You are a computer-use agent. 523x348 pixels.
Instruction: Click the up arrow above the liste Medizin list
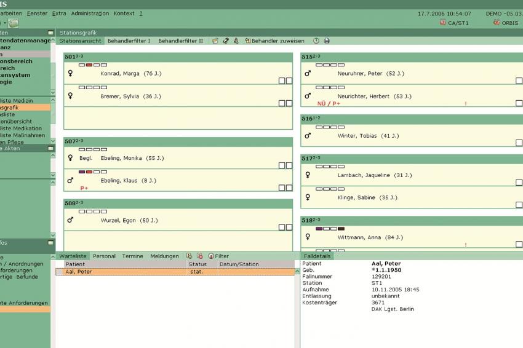(x=53, y=100)
